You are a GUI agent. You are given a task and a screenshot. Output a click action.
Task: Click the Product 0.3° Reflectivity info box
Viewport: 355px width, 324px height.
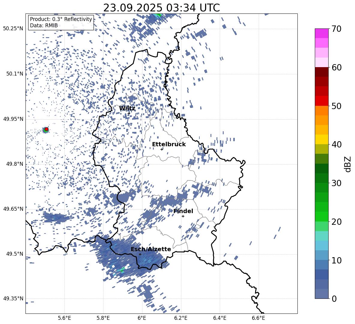pyautogui.click(x=61, y=22)
